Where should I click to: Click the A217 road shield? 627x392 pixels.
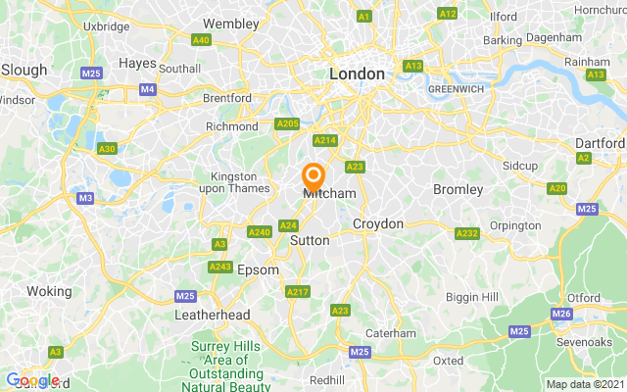pos(298,292)
